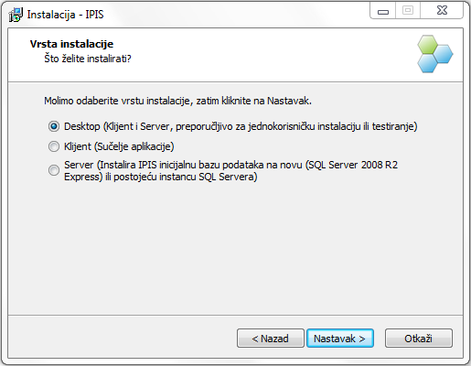Viewport: 471px width, 366px height.
Task: Pick the Server installation radio button
Action: [54, 170]
